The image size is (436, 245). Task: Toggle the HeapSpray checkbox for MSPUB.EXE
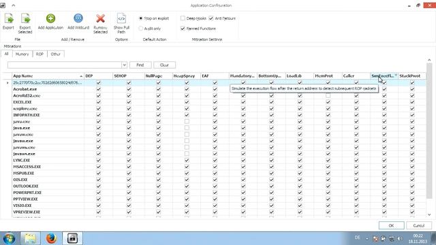point(187,173)
